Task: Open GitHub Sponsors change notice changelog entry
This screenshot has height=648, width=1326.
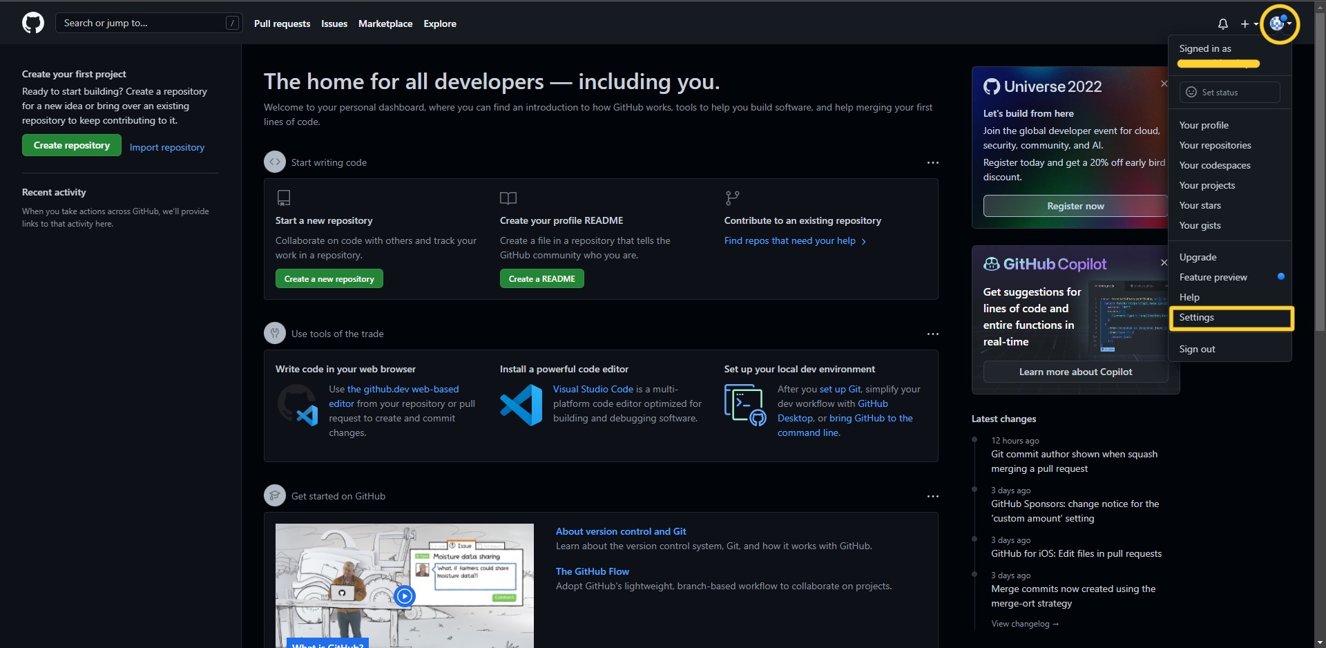Action: point(1075,511)
